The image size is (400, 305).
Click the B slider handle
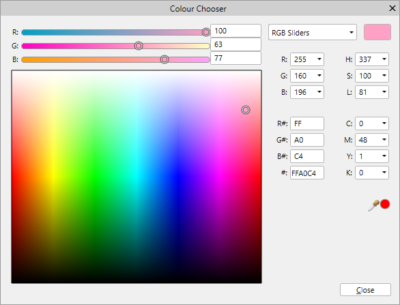[x=165, y=59]
